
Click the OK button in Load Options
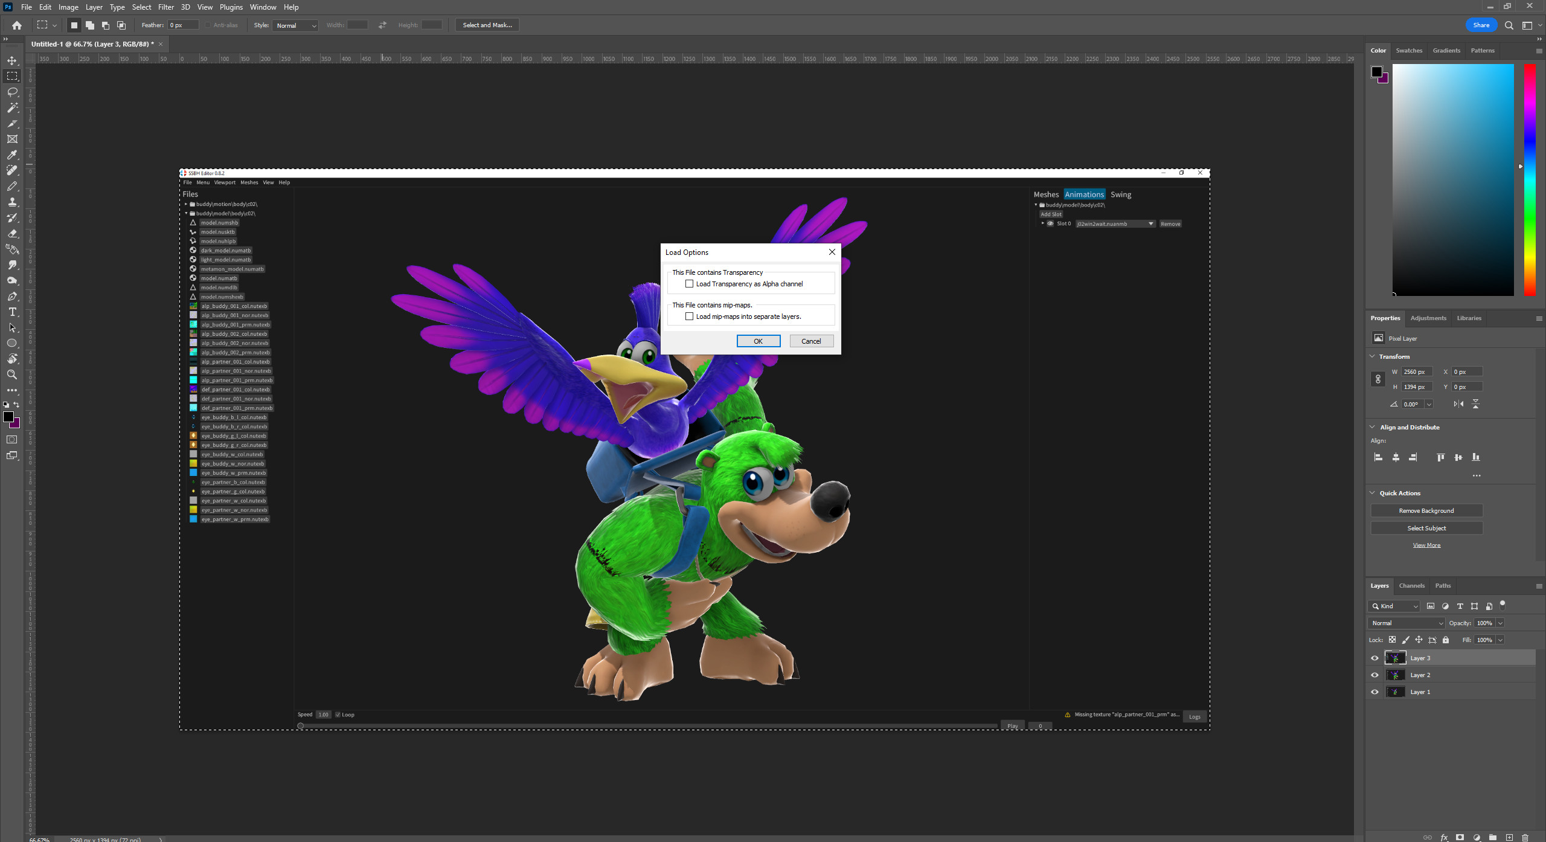pos(758,341)
